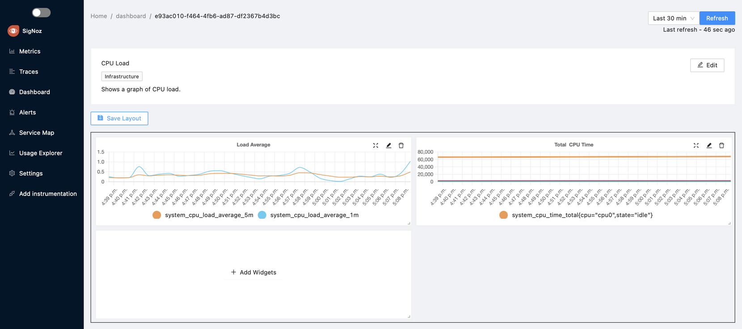Screen dimensions: 742x329
Task: Click pencil icon on Total CPU Time widget
Action: [709, 146]
